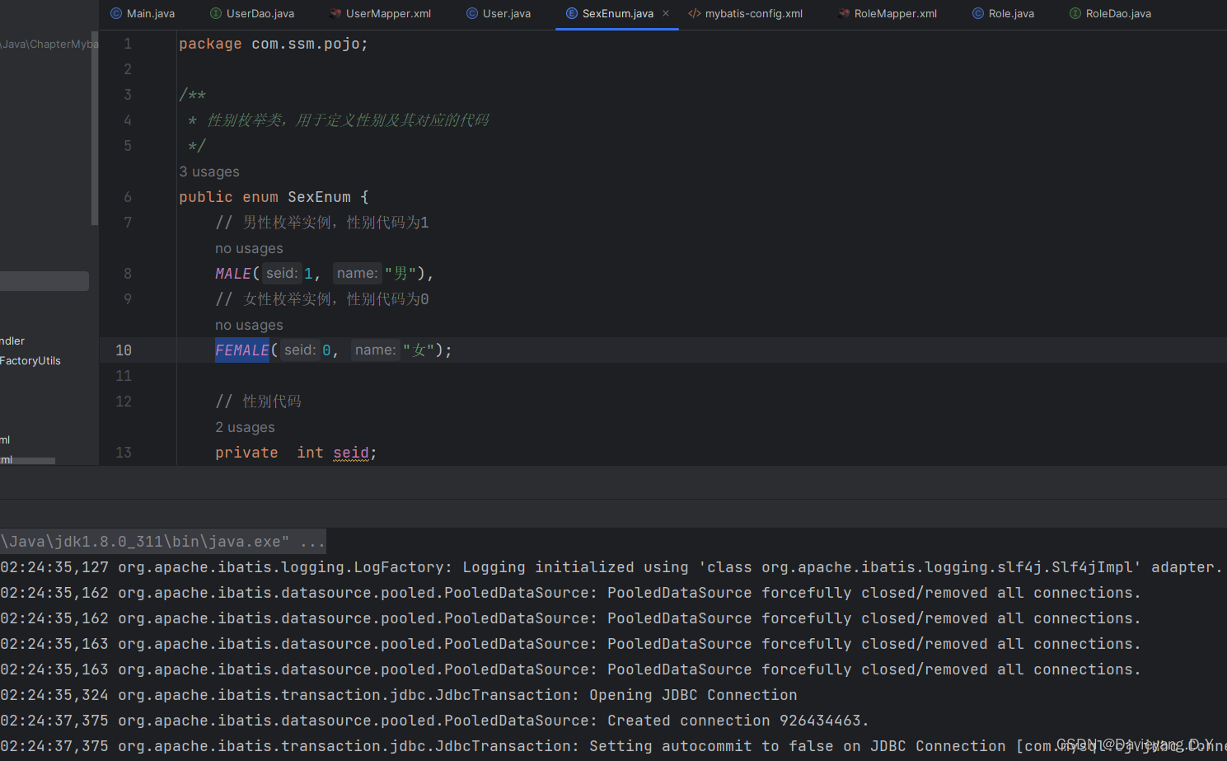Click 'Created connection 926434463' log line
This screenshot has height=761, width=1227.
click(x=435, y=721)
